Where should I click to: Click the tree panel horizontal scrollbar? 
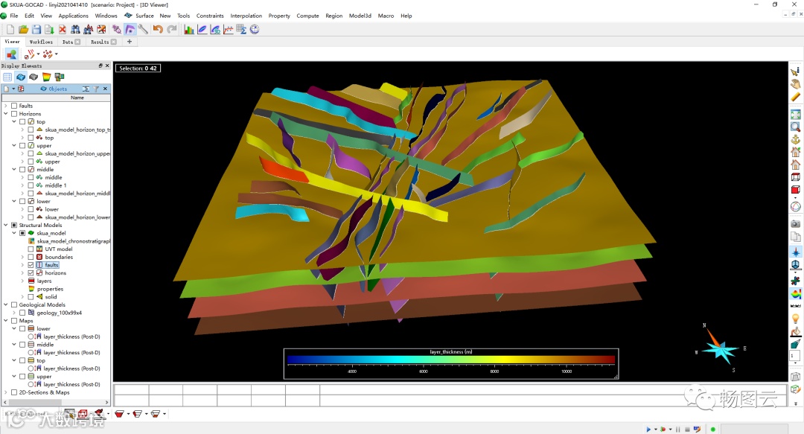tap(33, 402)
